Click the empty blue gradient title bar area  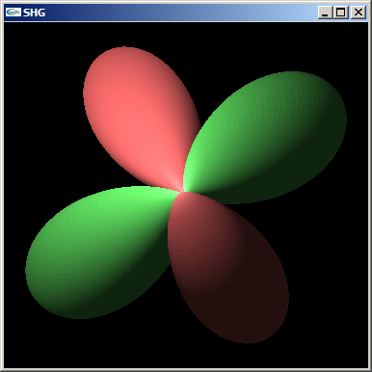pos(180,13)
